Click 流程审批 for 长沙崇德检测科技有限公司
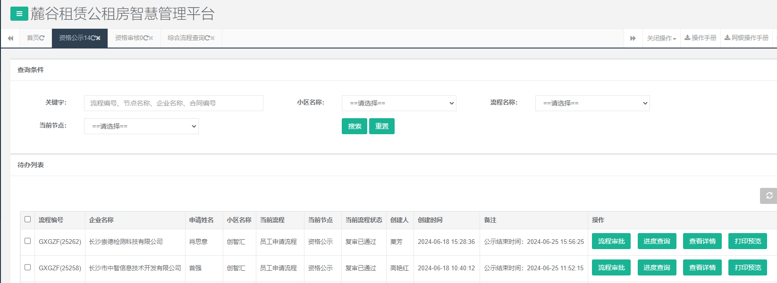Image resolution: width=777 pixels, height=283 pixels. 611,241
